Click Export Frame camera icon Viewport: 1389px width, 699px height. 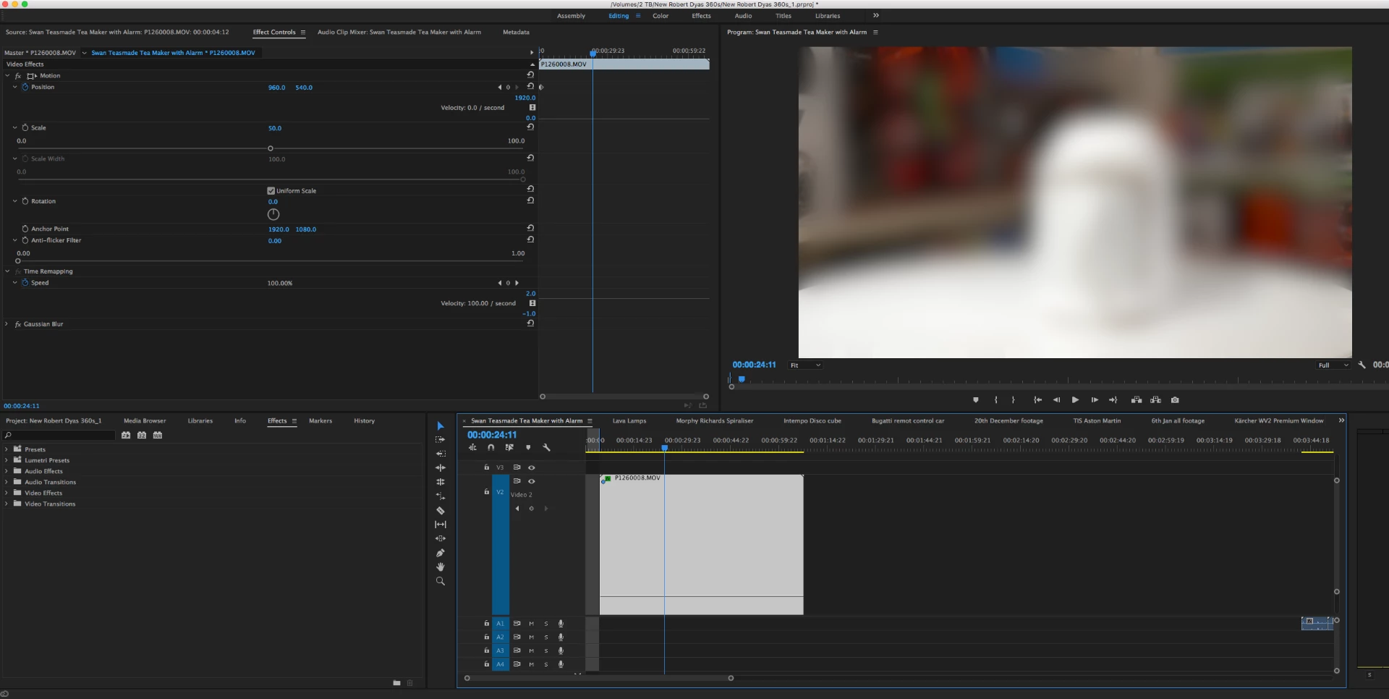(x=1175, y=400)
